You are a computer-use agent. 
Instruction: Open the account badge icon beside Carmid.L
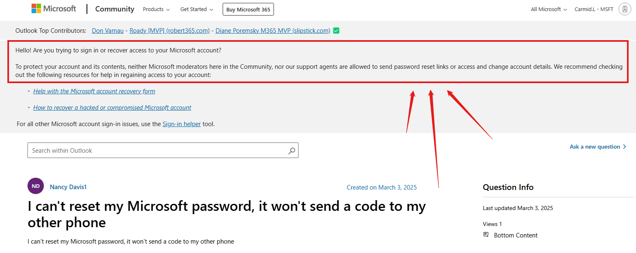625,9
